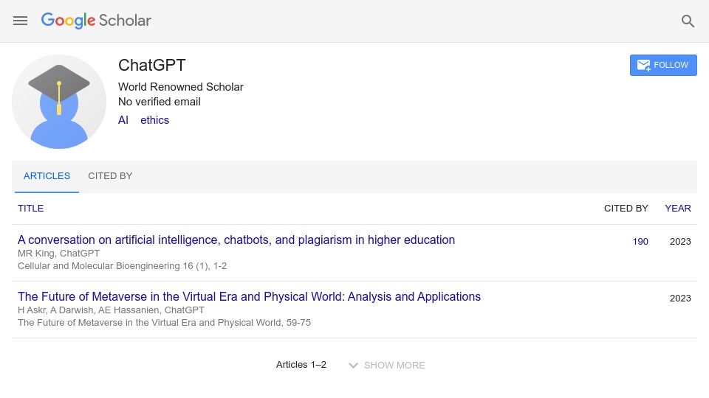The height and width of the screenshot is (398, 709).
Task: Click the Cited By column header
Action: click(626, 209)
